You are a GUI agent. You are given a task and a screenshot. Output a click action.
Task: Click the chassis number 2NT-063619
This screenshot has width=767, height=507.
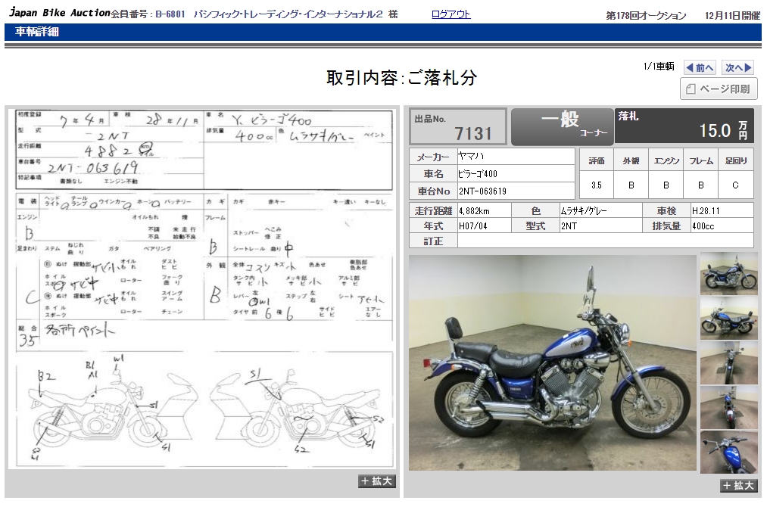pyautogui.click(x=482, y=191)
